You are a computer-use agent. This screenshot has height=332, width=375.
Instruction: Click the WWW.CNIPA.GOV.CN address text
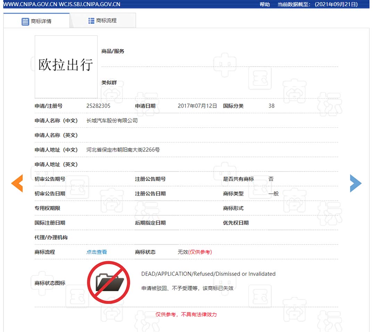(x=31, y=4)
